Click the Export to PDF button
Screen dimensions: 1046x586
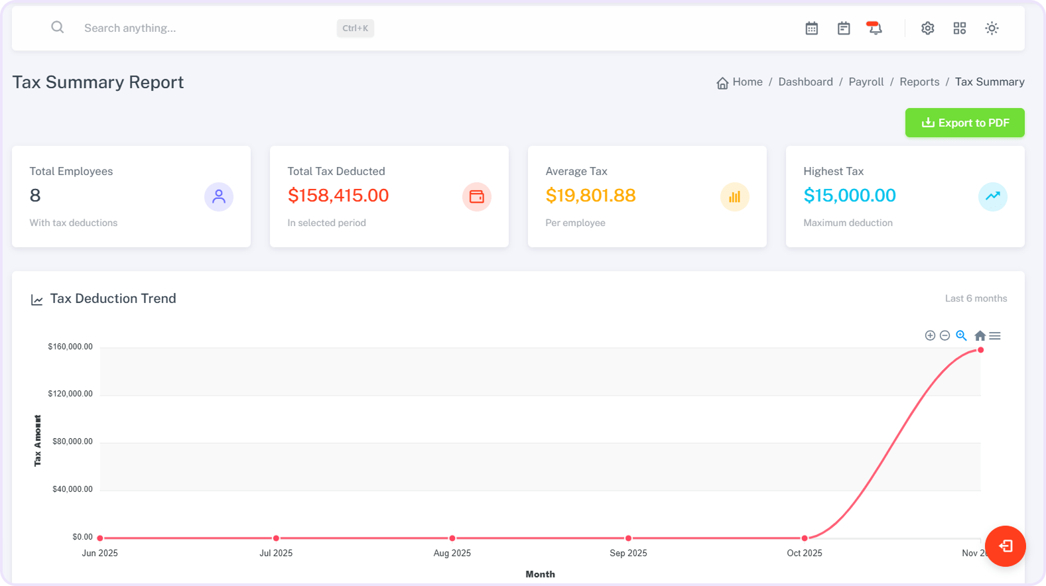click(x=964, y=123)
